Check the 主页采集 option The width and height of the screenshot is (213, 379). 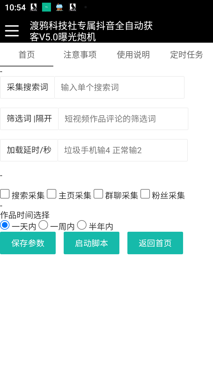click(x=52, y=194)
